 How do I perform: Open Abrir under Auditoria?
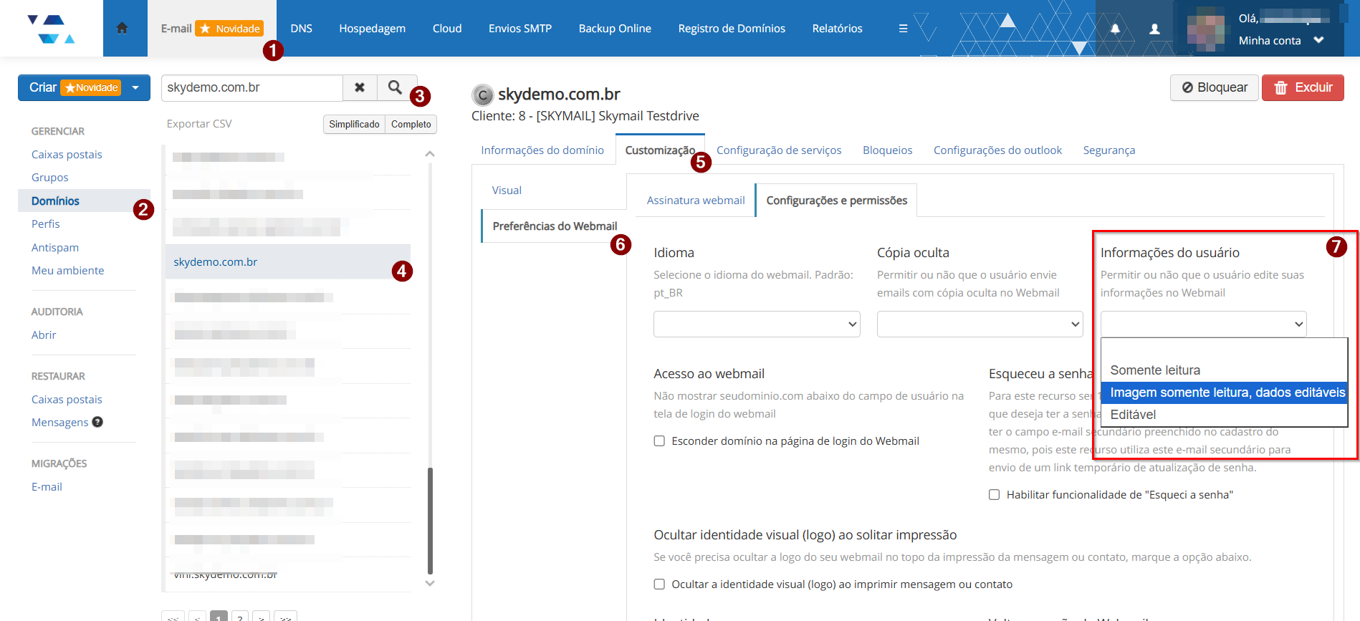[44, 335]
